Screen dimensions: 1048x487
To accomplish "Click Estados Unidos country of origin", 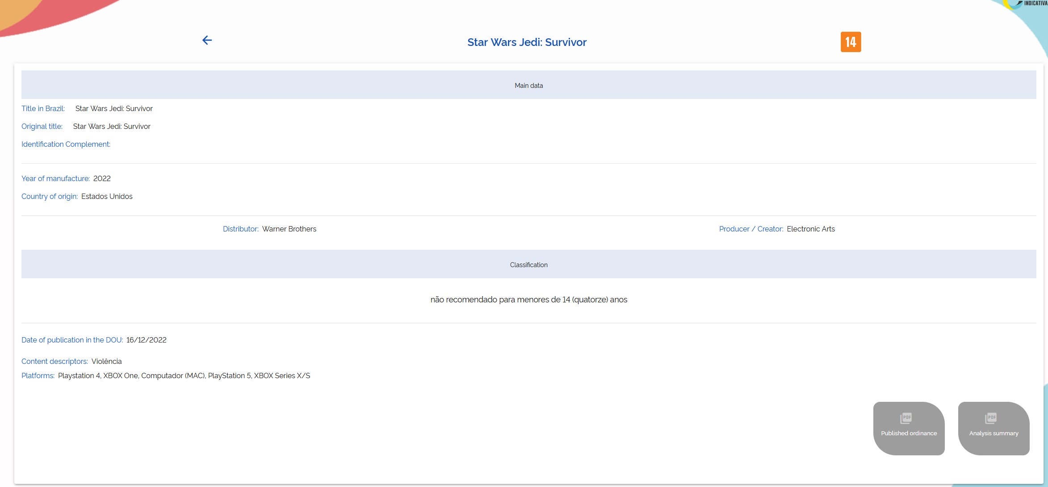I will (x=107, y=196).
